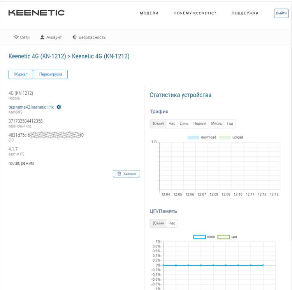Click Удалить button with trash icon
Image resolution: width=292 pixels, height=290 pixels.
coord(127,174)
